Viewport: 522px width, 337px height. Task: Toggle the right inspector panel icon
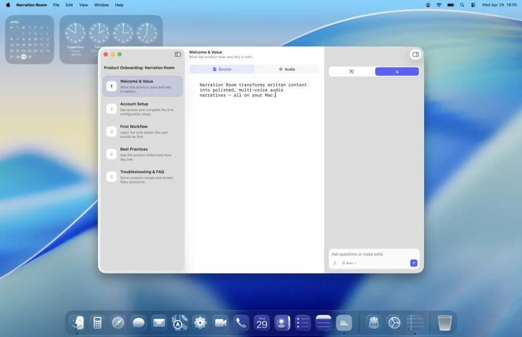tap(415, 54)
